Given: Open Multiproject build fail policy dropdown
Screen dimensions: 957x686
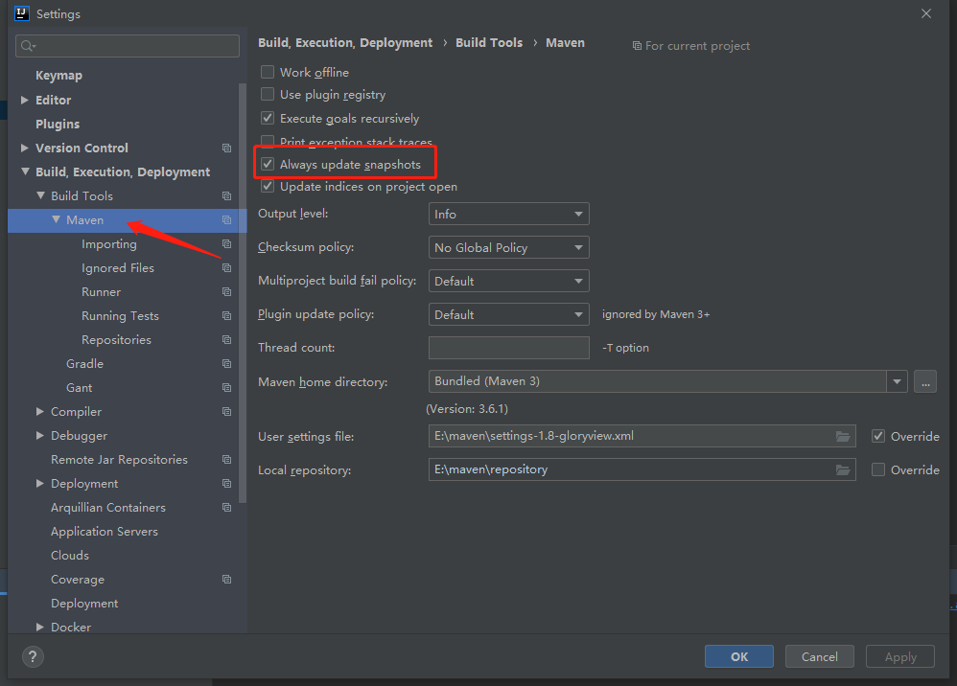Looking at the screenshot, I should pyautogui.click(x=508, y=281).
